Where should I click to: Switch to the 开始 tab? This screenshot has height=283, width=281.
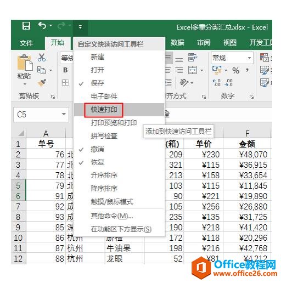click(x=57, y=43)
